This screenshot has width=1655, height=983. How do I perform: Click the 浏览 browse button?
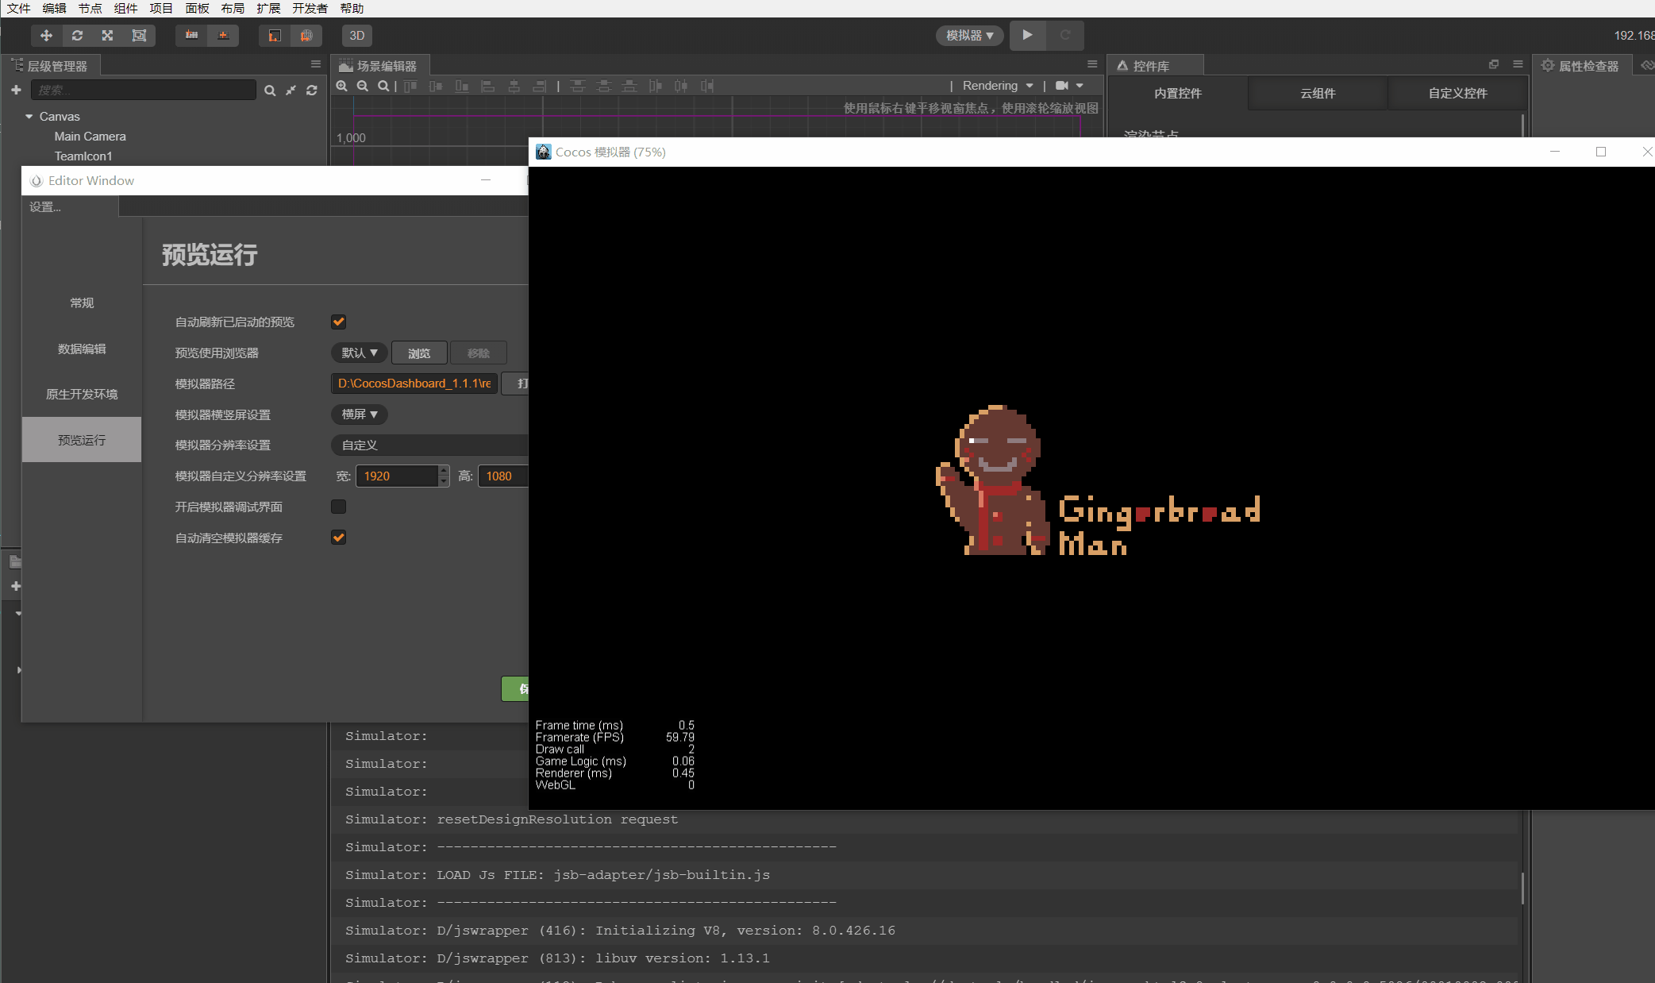[419, 353]
